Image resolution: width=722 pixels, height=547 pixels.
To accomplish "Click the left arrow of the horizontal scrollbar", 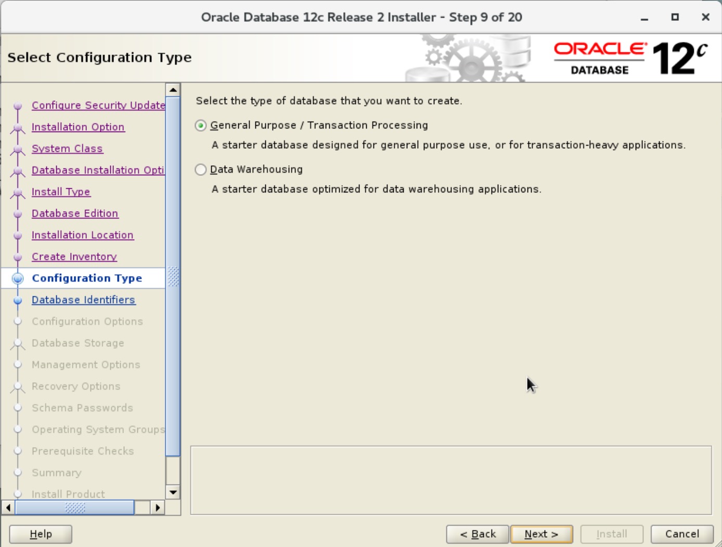I will click(8, 507).
